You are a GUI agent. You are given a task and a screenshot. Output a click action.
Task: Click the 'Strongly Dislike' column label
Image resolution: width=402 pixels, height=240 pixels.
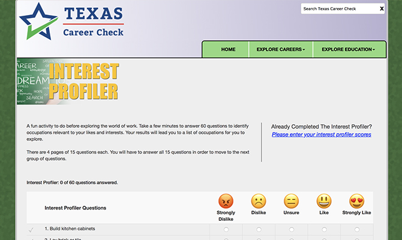pos(226,216)
